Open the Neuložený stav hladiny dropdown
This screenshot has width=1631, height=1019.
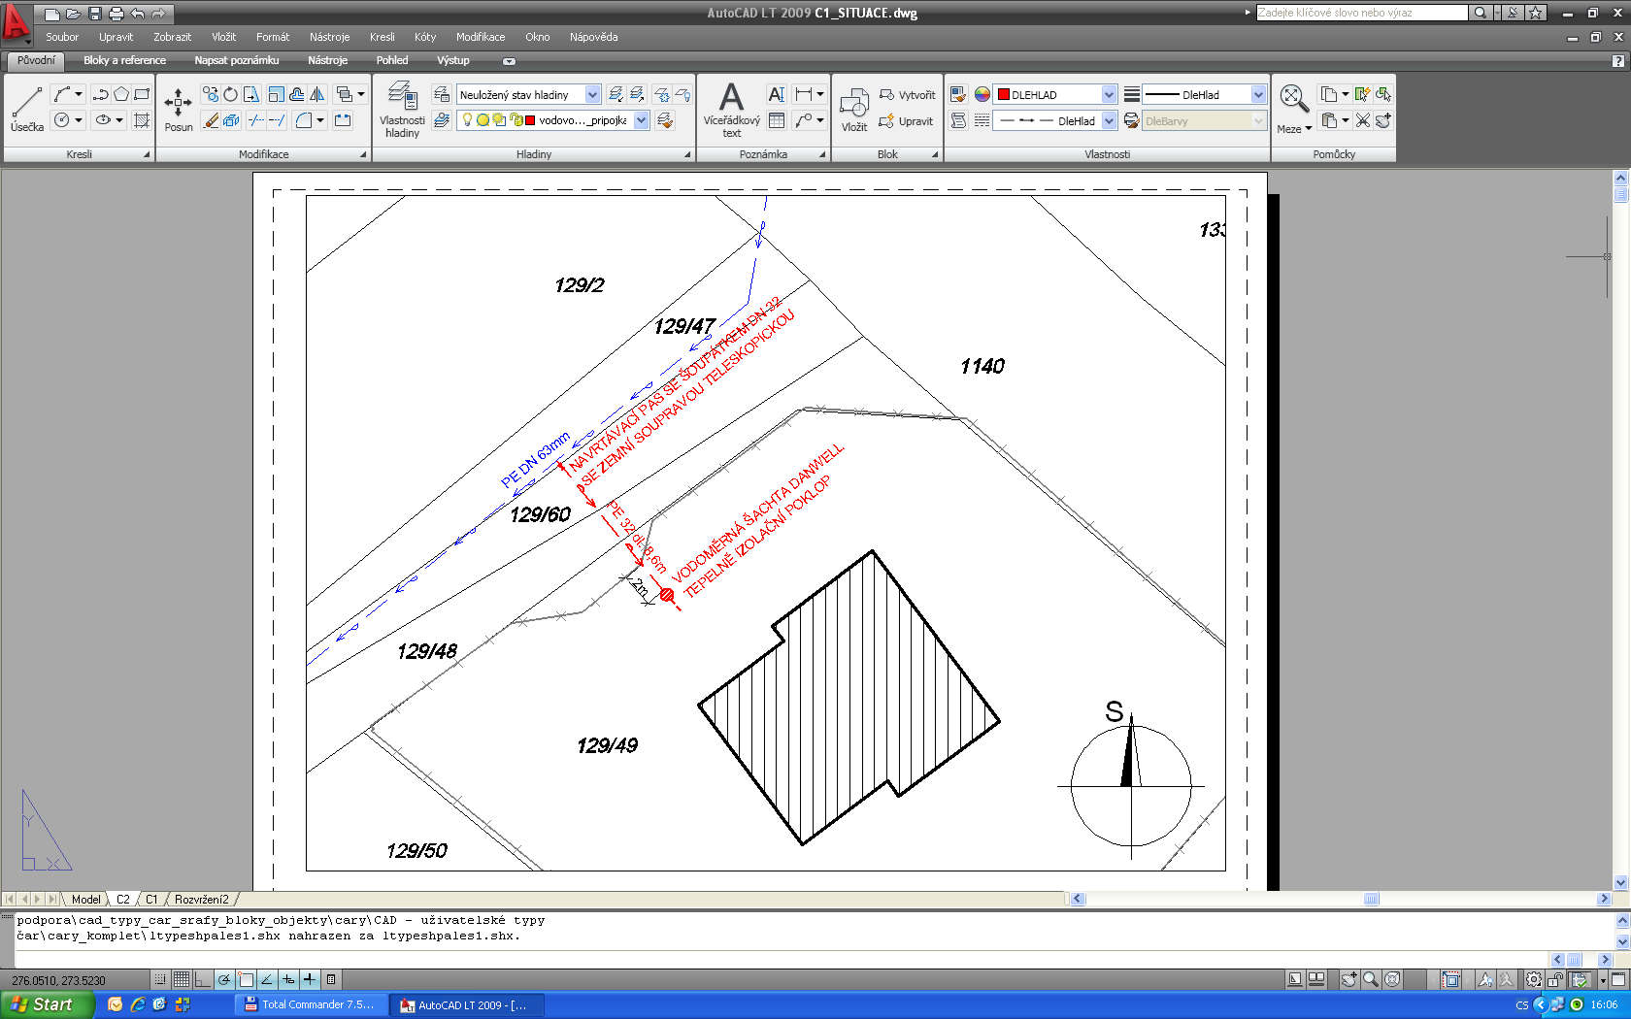tap(592, 94)
